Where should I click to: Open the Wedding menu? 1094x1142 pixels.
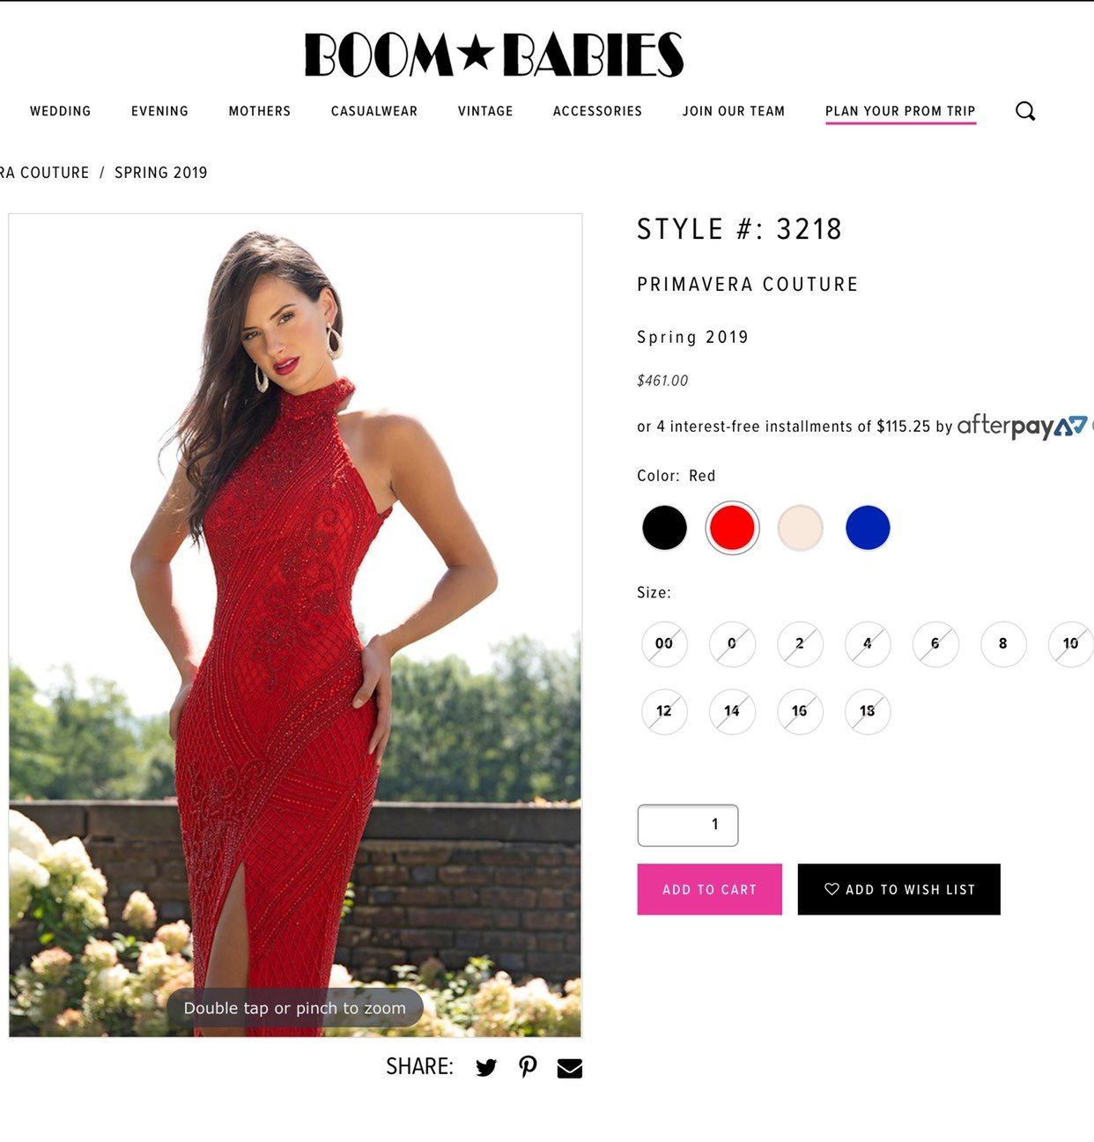61,111
